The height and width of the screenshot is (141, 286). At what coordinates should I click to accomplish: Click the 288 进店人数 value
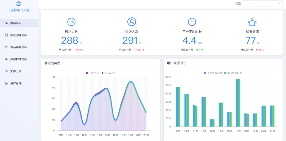70,40
